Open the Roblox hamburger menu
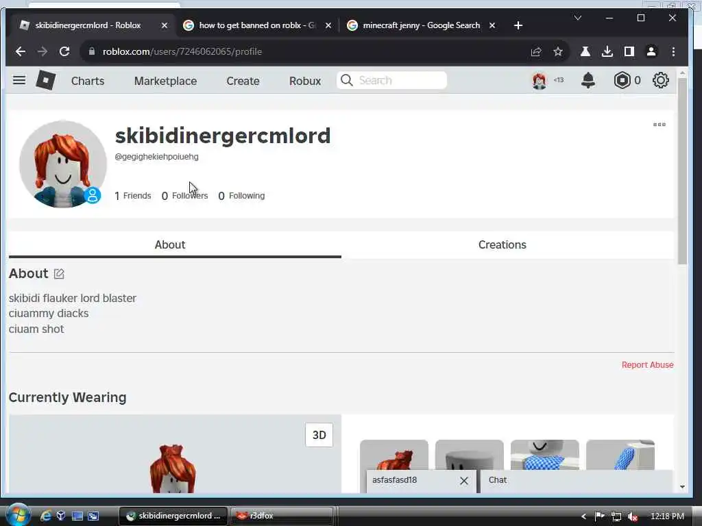 pyautogui.click(x=19, y=81)
